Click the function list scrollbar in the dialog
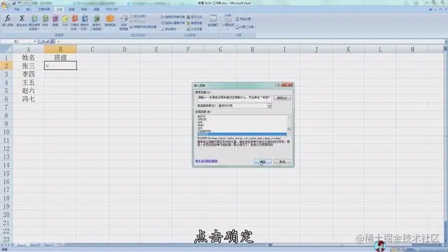Screen dimensions: 448x252 [x=289, y=125]
